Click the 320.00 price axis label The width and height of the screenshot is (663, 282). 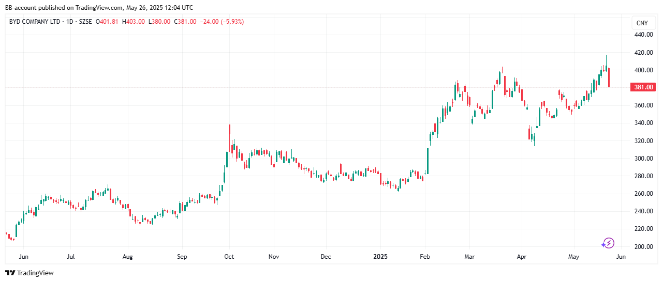coord(645,140)
